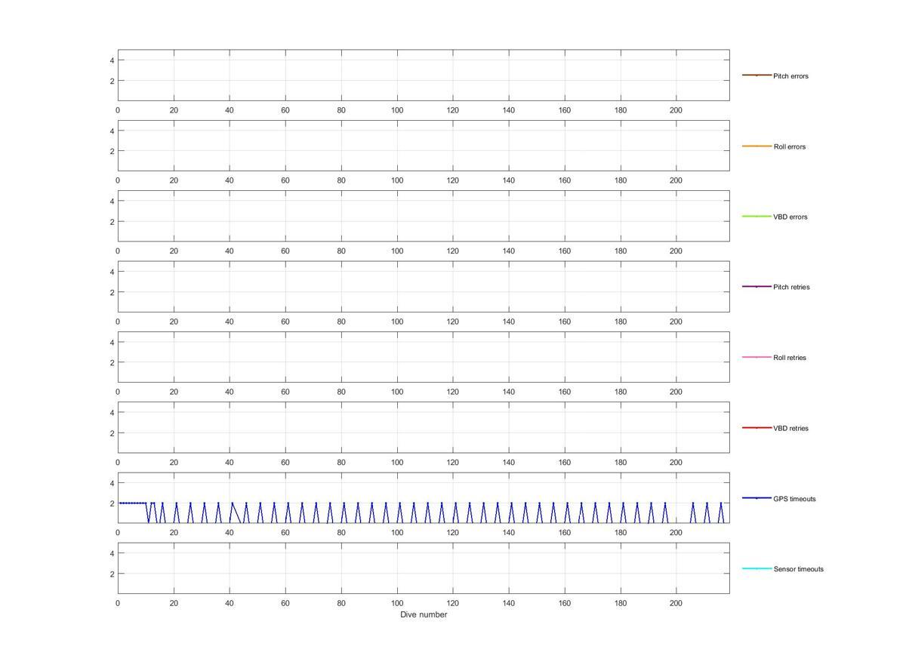Click the flat blue GPS timeouts segment at the early dives
Image resolution: width=906 pixels, height=668 pixels.
(x=133, y=503)
